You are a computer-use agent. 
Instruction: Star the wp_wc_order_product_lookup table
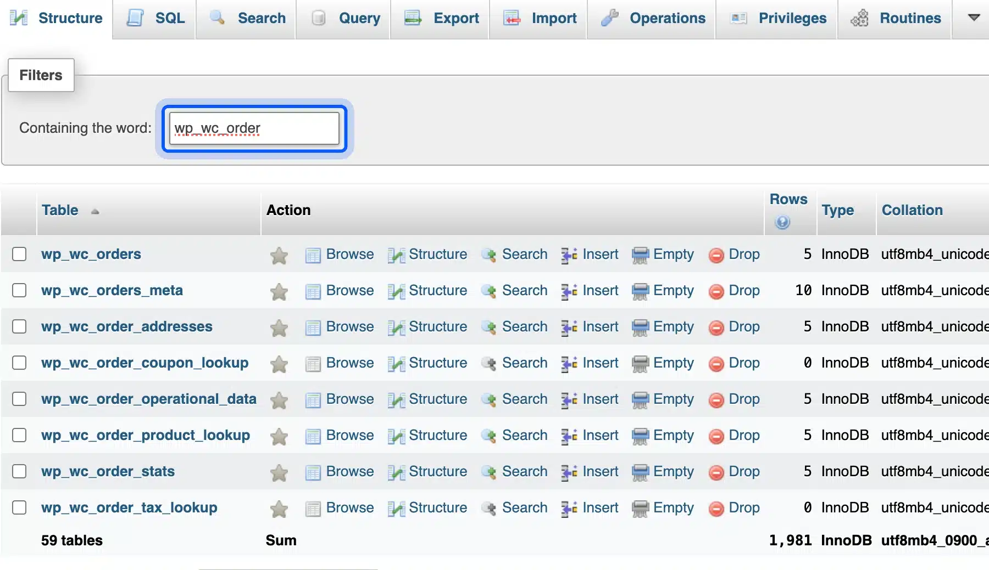pyautogui.click(x=279, y=436)
